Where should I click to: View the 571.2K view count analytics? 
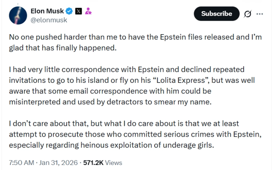(x=93, y=163)
